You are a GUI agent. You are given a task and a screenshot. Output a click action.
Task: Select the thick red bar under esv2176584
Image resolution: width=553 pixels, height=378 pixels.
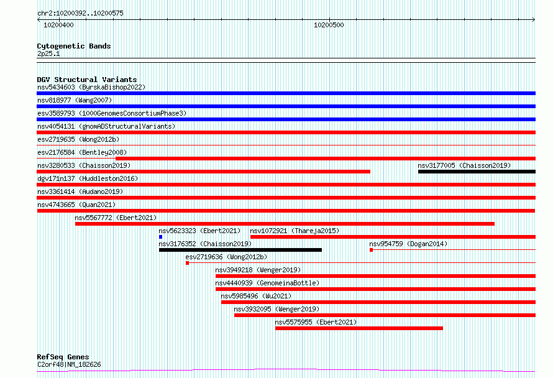tap(326, 159)
